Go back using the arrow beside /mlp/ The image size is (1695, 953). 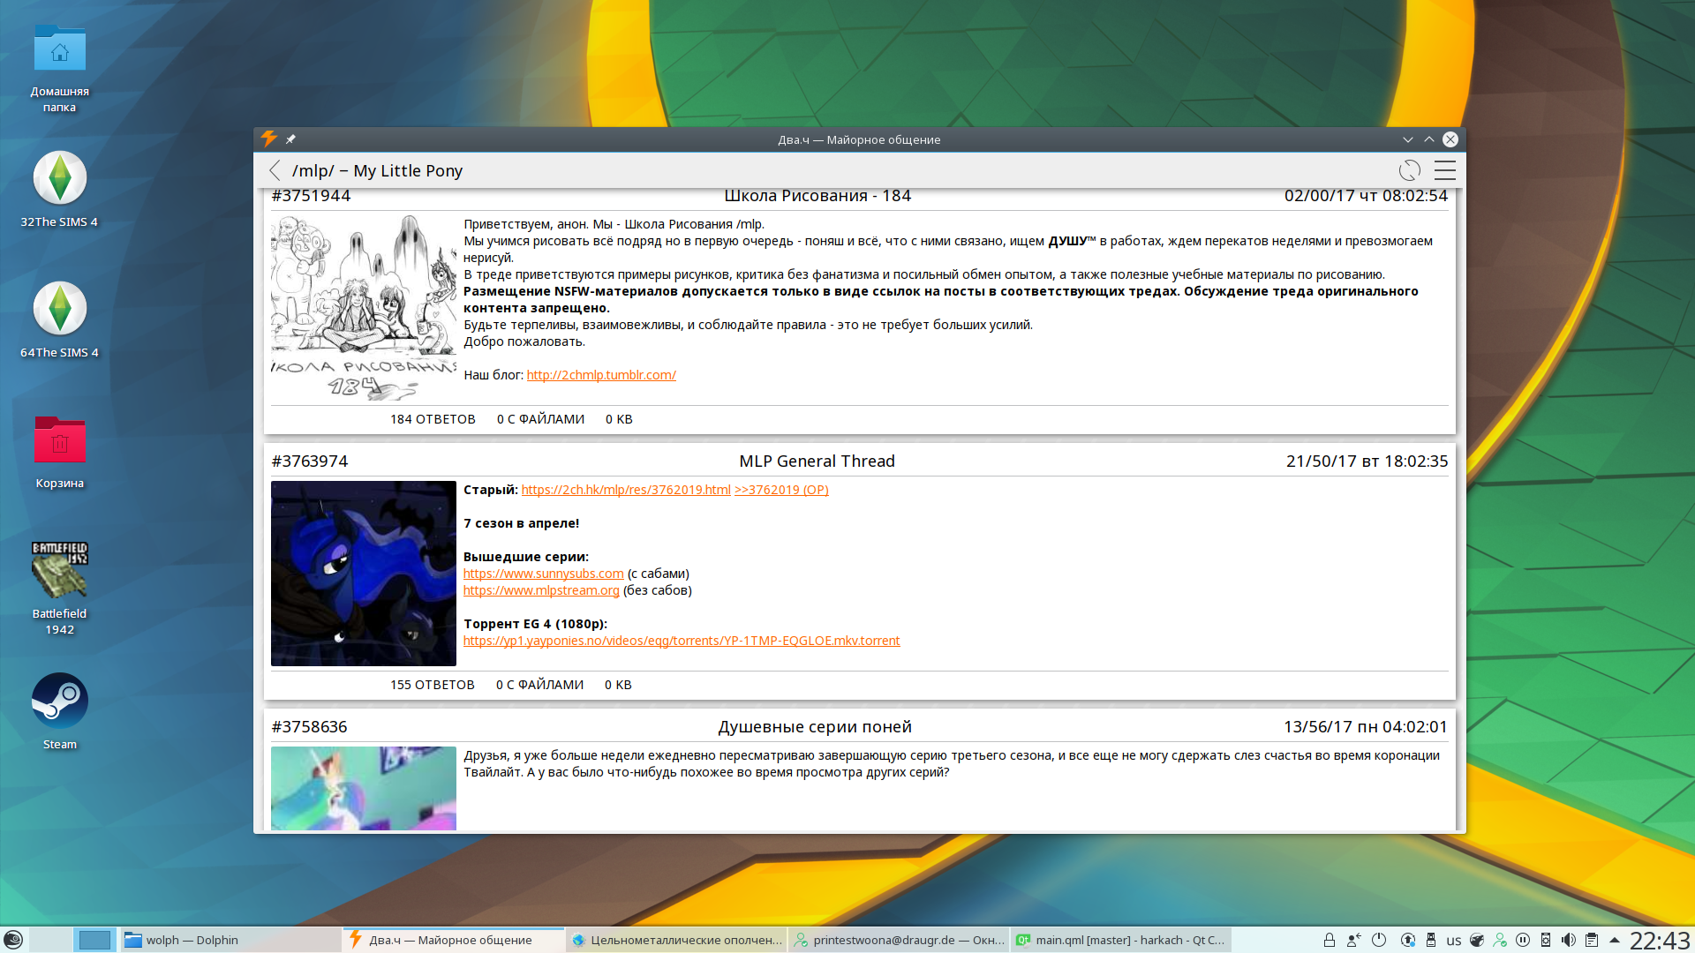[275, 170]
